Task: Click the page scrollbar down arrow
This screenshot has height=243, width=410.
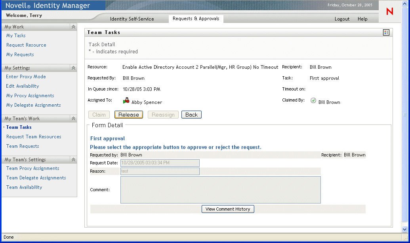Action: coord(404,230)
